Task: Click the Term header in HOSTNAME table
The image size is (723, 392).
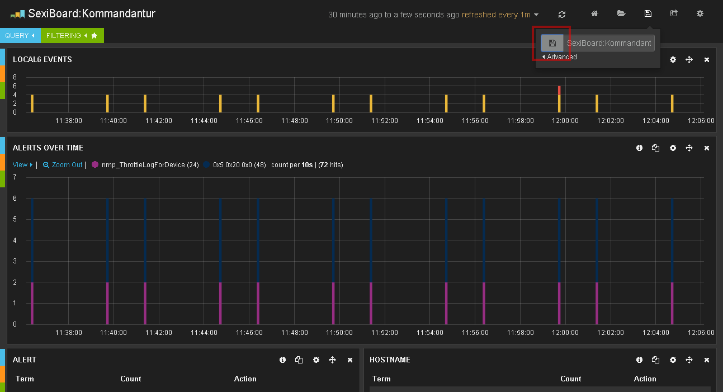Action: click(381, 379)
